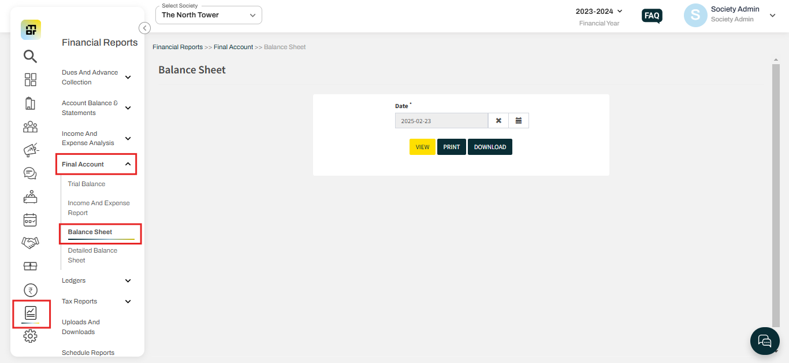
Task: Expand the Tax Reports section
Action: click(x=98, y=301)
